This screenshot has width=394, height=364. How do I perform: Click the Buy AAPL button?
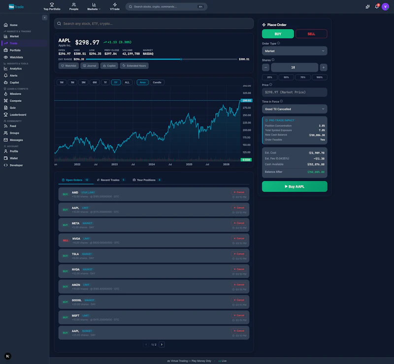click(295, 187)
